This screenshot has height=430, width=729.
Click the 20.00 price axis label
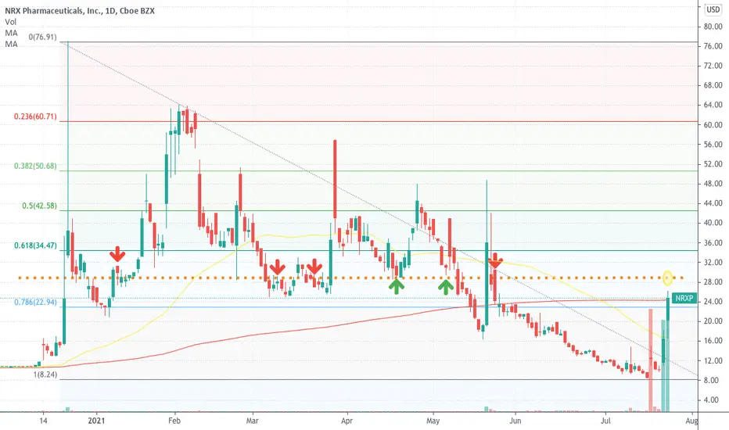click(713, 321)
